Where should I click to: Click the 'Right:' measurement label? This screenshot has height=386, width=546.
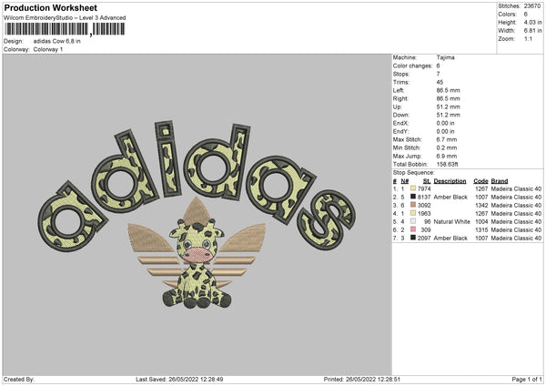coord(400,98)
